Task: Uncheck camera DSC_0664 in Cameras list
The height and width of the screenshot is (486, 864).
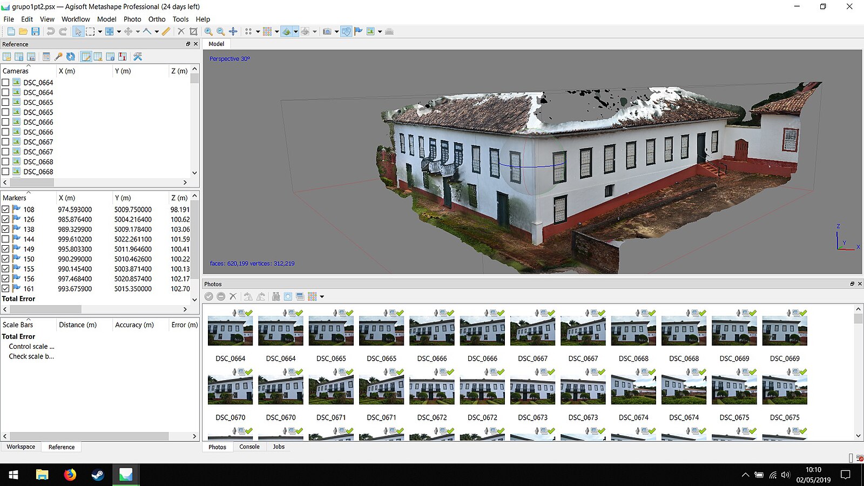Action: pos(5,82)
